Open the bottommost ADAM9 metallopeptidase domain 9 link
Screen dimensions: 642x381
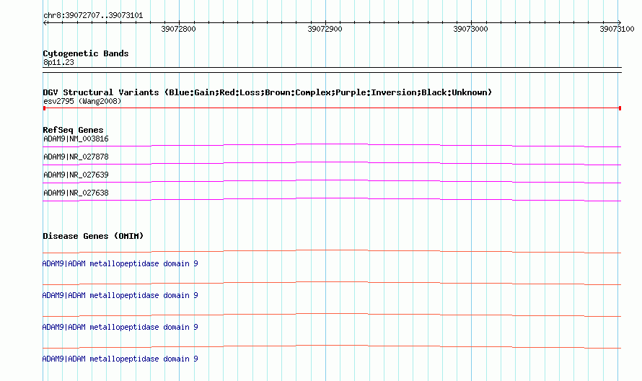[x=120, y=359]
